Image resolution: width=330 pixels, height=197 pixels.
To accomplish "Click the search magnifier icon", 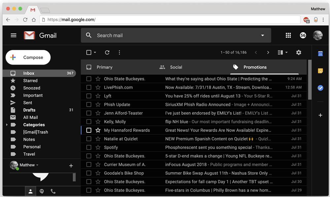I will pyautogui.click(x=88, y=35).
